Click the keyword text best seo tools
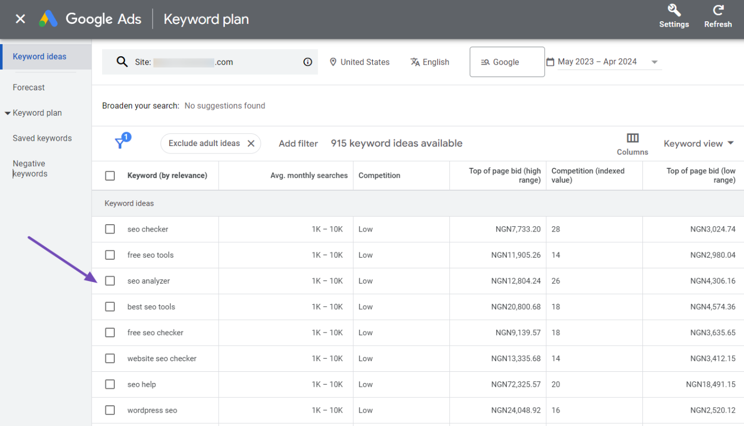 click(151, 307)
